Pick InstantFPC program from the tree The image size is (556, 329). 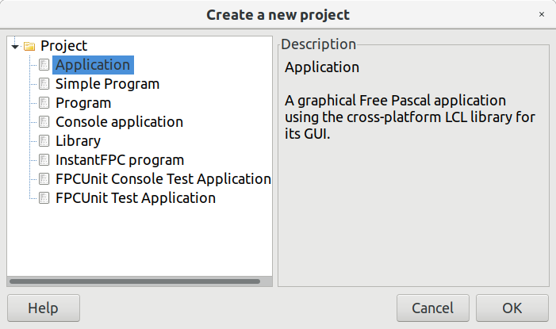pyautogui.click(x=119, y=160)
